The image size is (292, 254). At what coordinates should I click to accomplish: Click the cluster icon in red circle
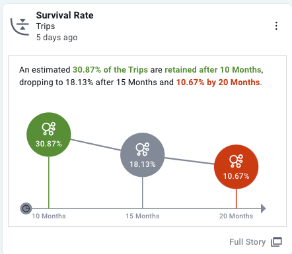coord(237,161)
